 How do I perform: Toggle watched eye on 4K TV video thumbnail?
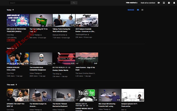(31, 25)
